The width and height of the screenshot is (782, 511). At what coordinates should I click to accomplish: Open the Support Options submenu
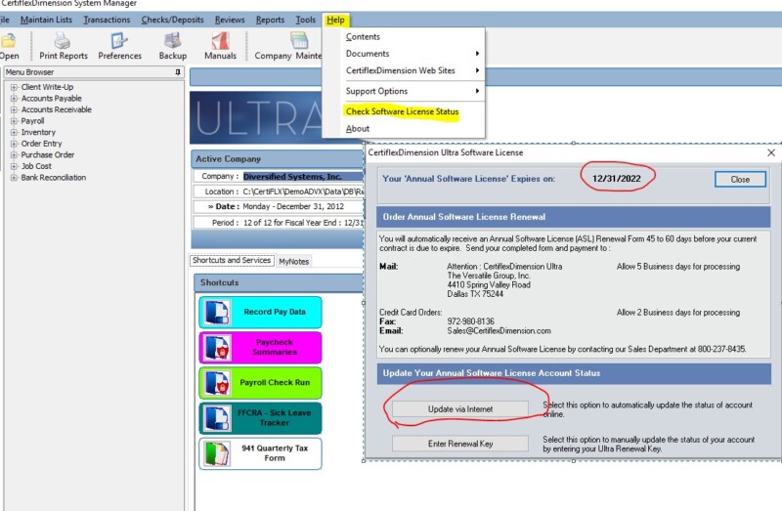pos(404,91)
